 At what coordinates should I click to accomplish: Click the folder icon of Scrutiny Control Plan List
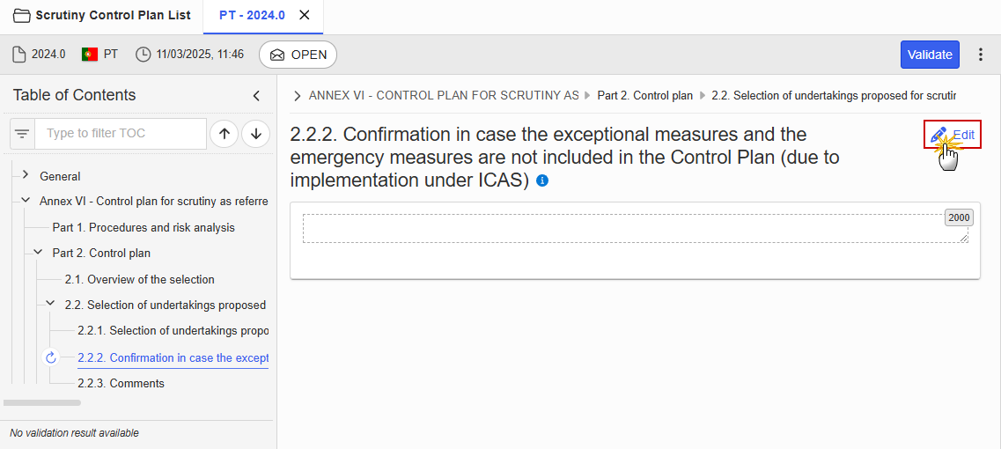(x=22, y=15)
